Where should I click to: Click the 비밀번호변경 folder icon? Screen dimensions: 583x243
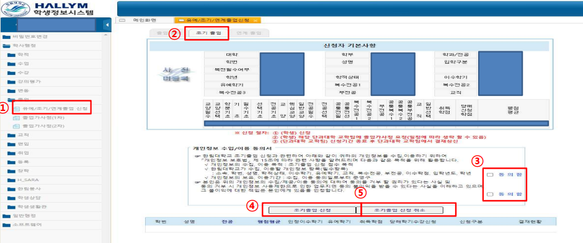pos(7,37)
